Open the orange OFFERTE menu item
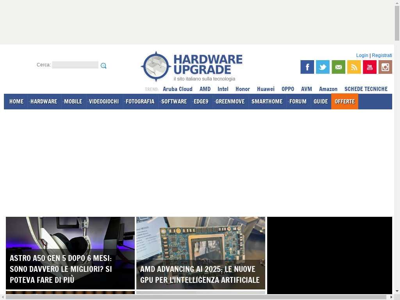 point(345,102)
